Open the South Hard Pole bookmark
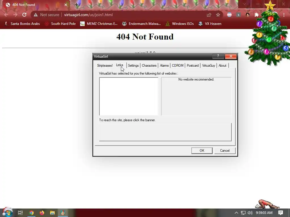The height and width of the screenshot is (217, 290). point(60,24)
